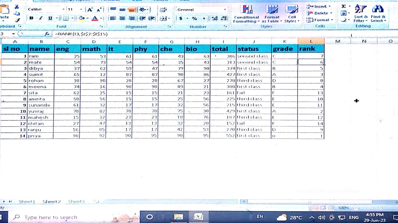Click the Cut scissors icon
398x223 pixels.
(x=16, y=7)
